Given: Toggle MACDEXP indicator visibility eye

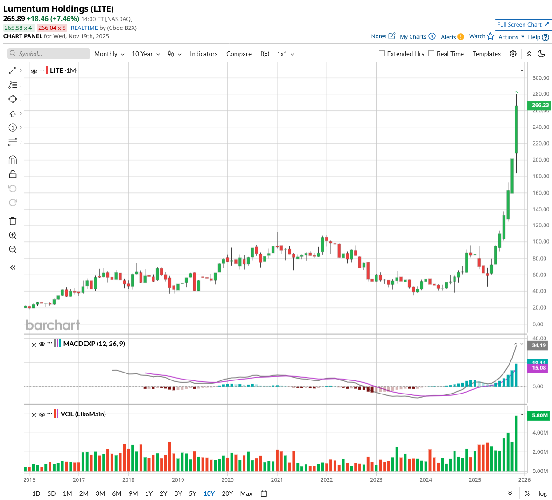Looking at the screenshot, I should click(x=42, y=345).
